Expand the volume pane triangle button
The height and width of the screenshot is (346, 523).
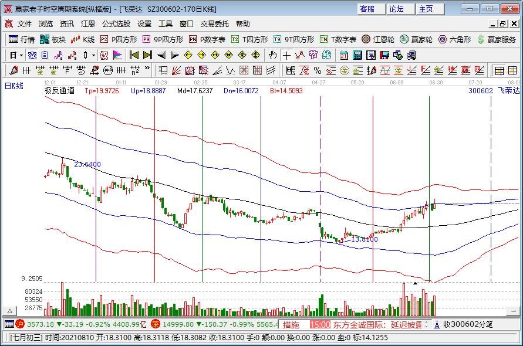[x=9, y=311]
